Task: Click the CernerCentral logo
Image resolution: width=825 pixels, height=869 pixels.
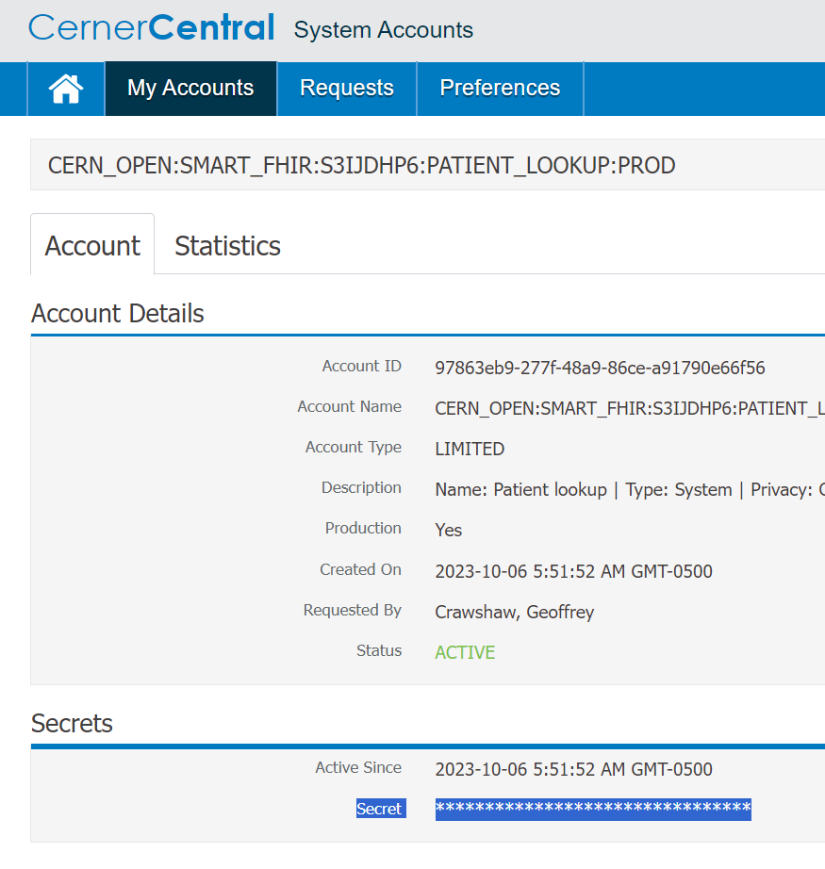Action: (x=151, y=28)
